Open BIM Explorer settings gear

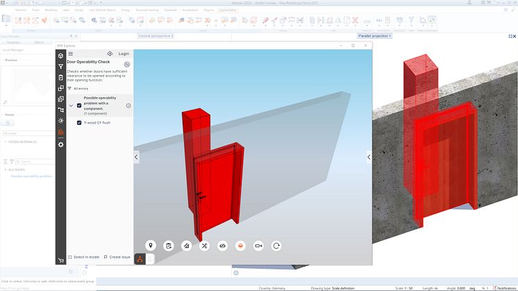61,144
